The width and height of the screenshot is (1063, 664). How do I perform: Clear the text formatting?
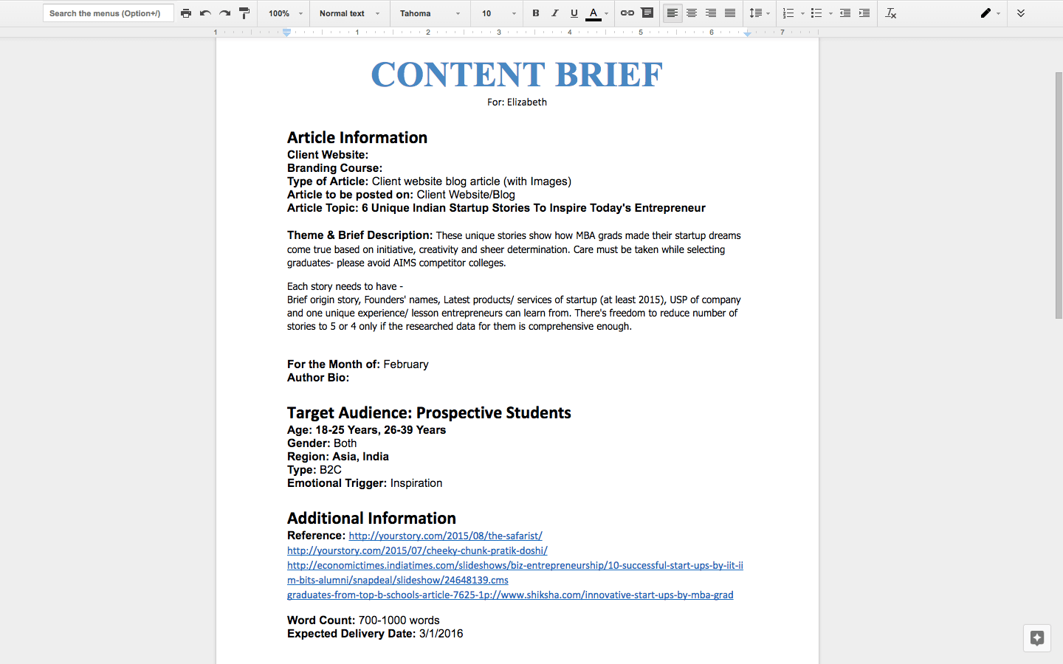click(891, 13)
